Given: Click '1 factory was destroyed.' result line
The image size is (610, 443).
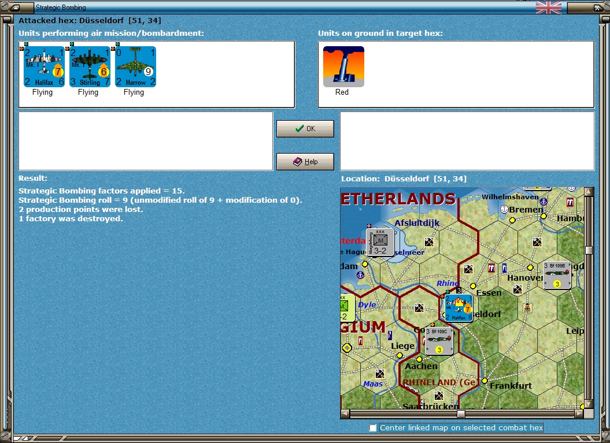Looking at the screenshot, I should point(71,219).
